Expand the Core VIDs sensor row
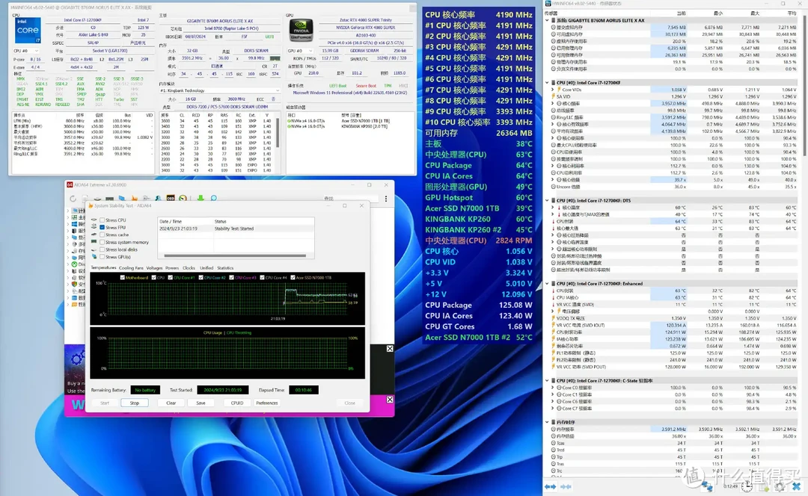The height and width of the screenshot is (496, 808). tap(553, 90)
